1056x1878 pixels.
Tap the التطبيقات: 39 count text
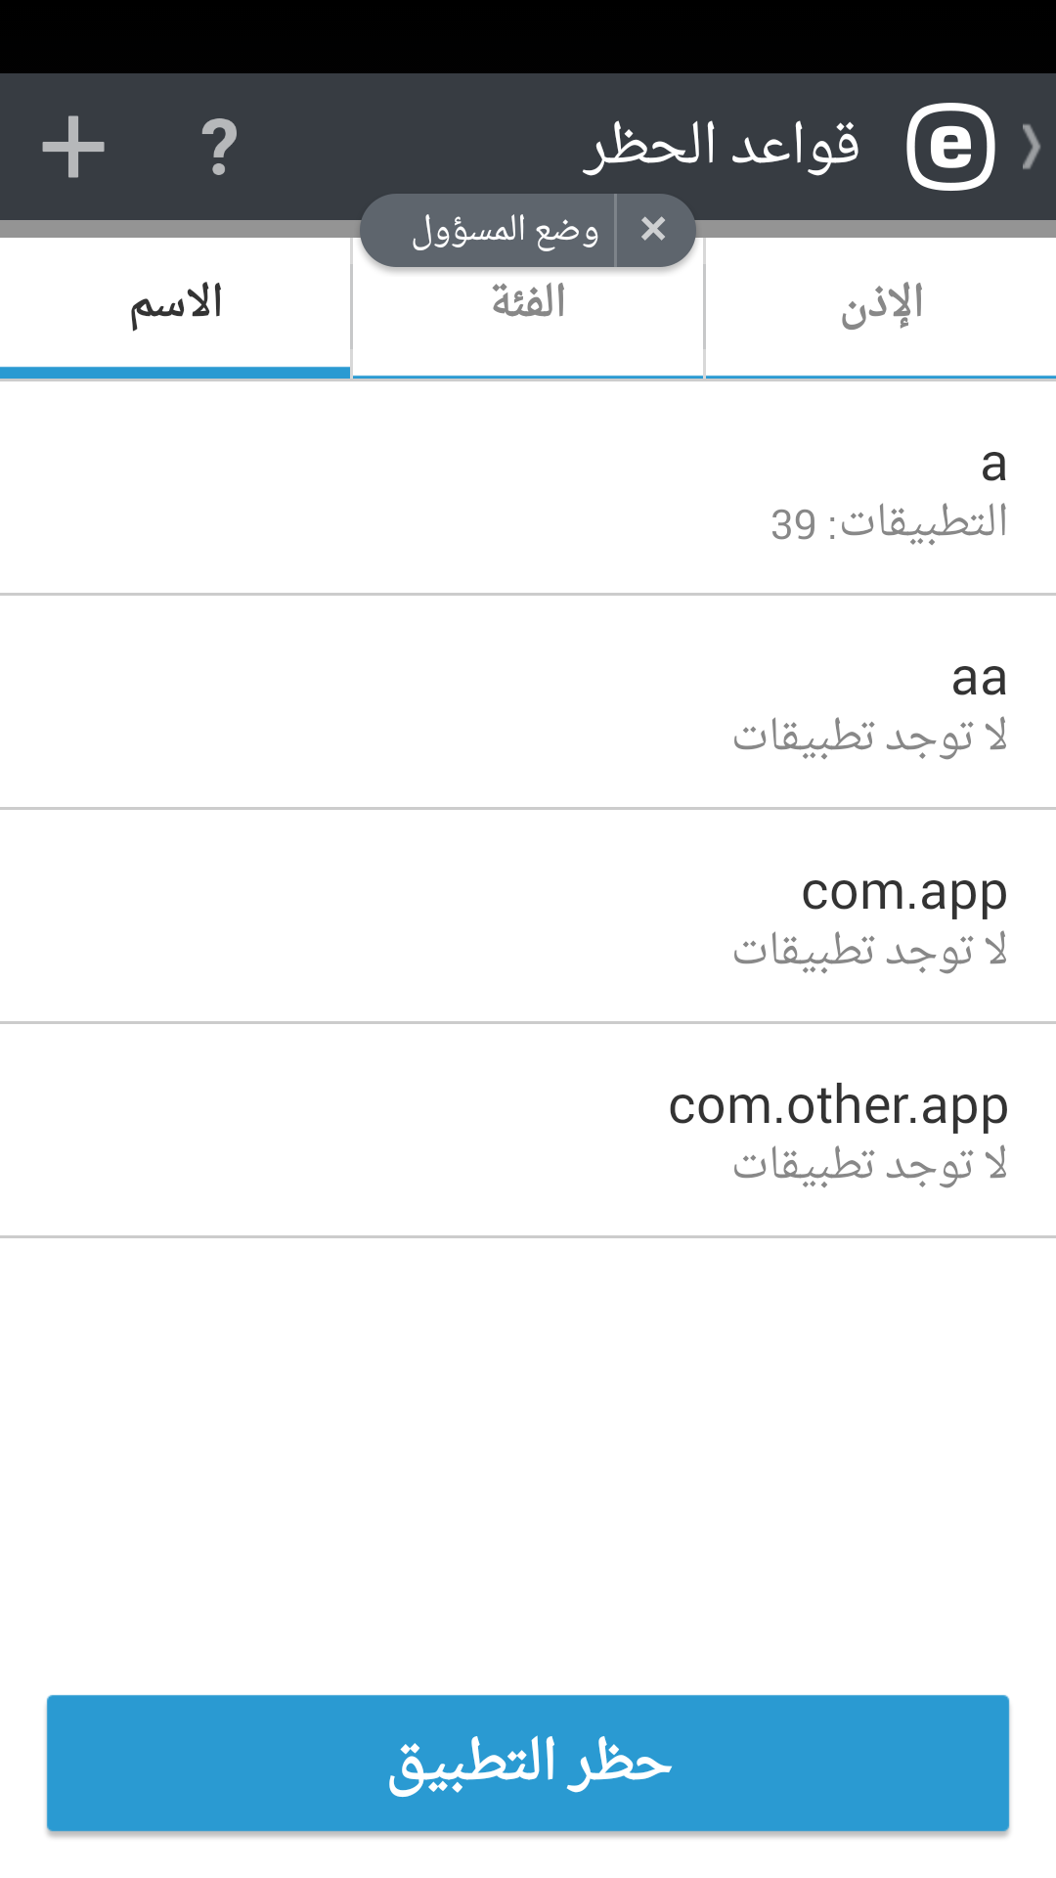(888, 523)
